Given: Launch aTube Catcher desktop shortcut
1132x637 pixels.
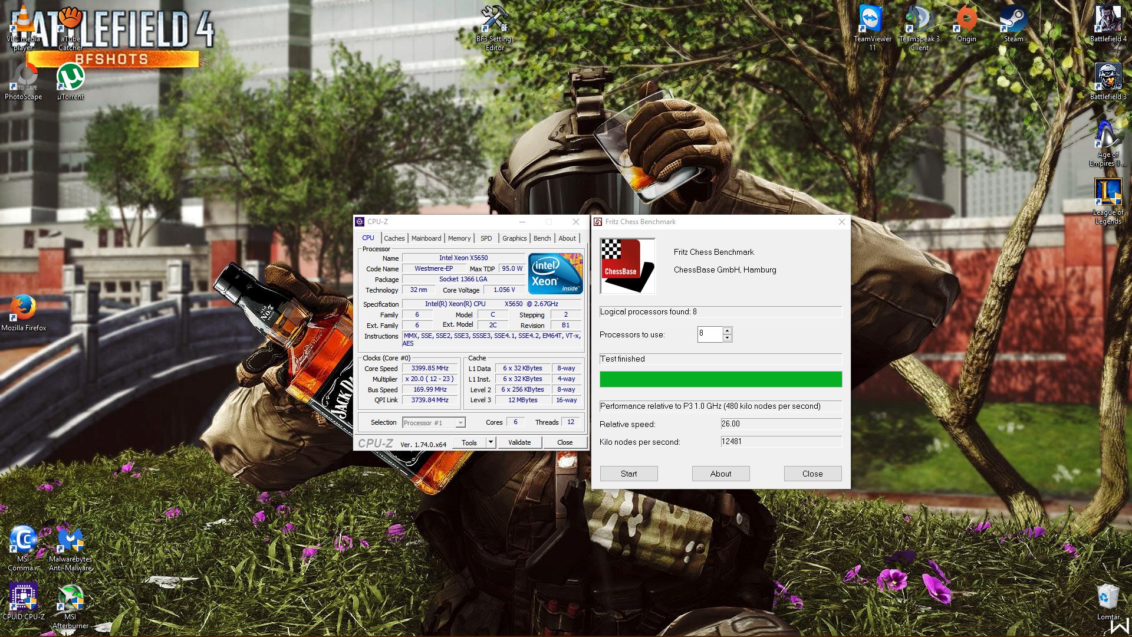Looking at the screenshot, I should [70, 28].
